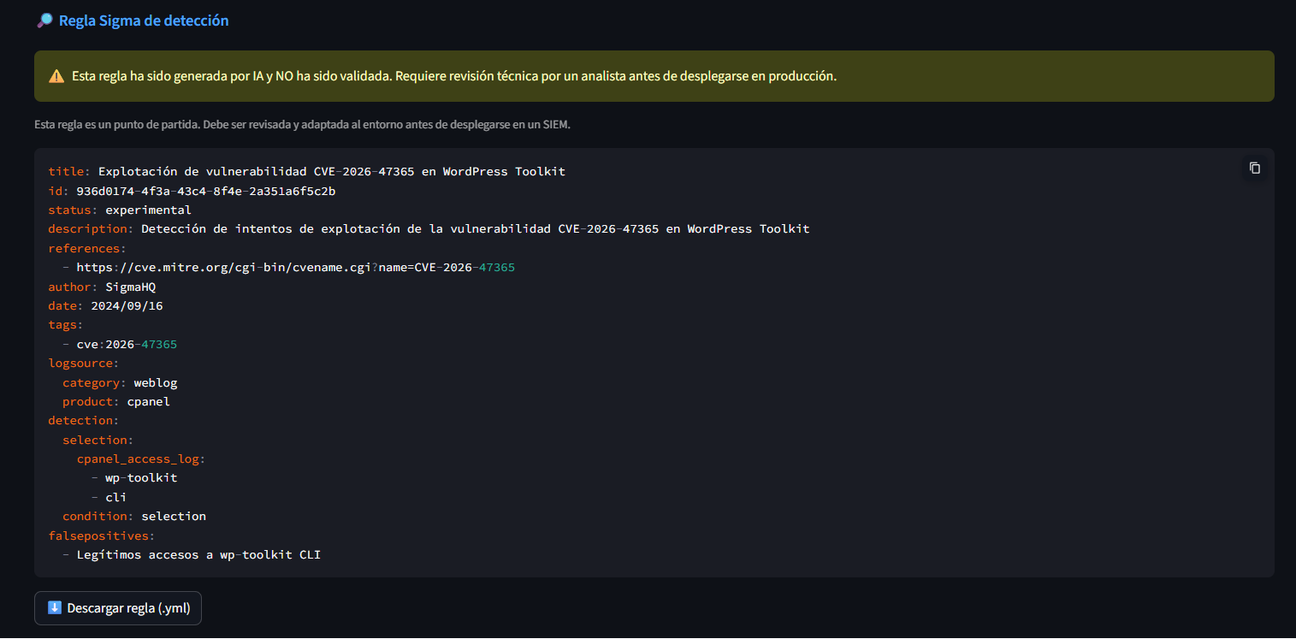Click the 'tags:' key
The height and width of the screenshot is (639, 1296).
coord(66,324)
